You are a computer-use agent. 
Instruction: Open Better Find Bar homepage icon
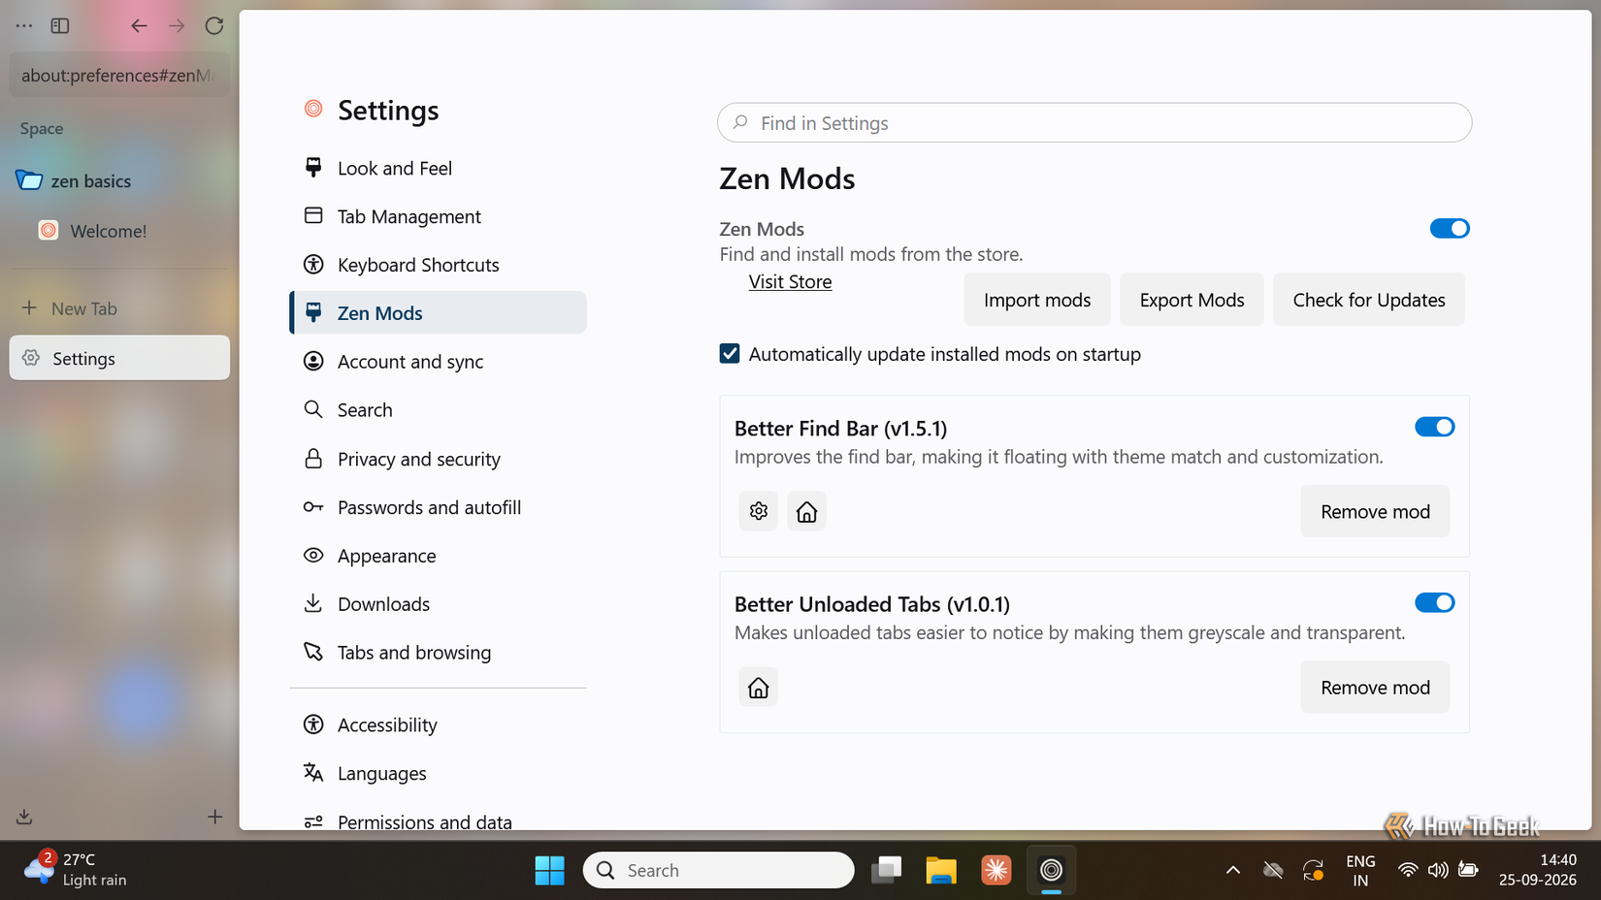806,511
